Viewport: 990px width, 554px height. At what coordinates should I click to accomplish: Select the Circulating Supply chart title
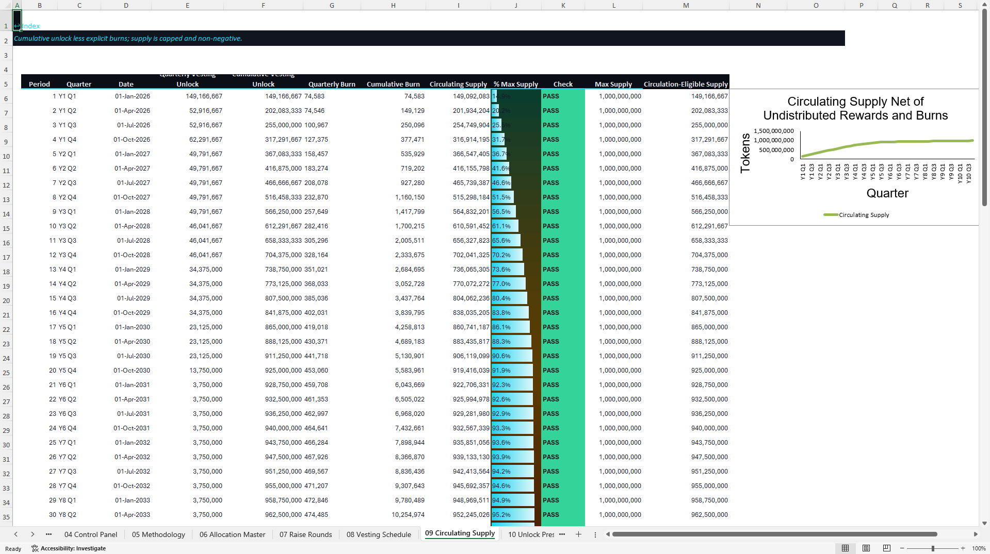(855, 108)
